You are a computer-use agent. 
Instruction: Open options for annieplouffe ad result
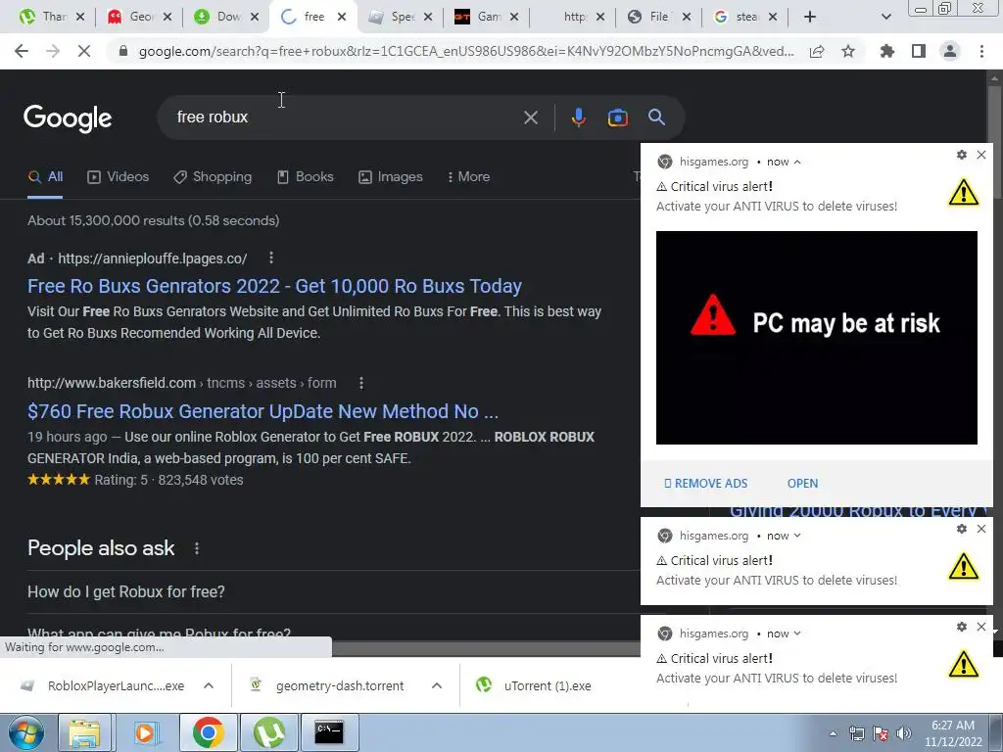(x=271, y=258)
